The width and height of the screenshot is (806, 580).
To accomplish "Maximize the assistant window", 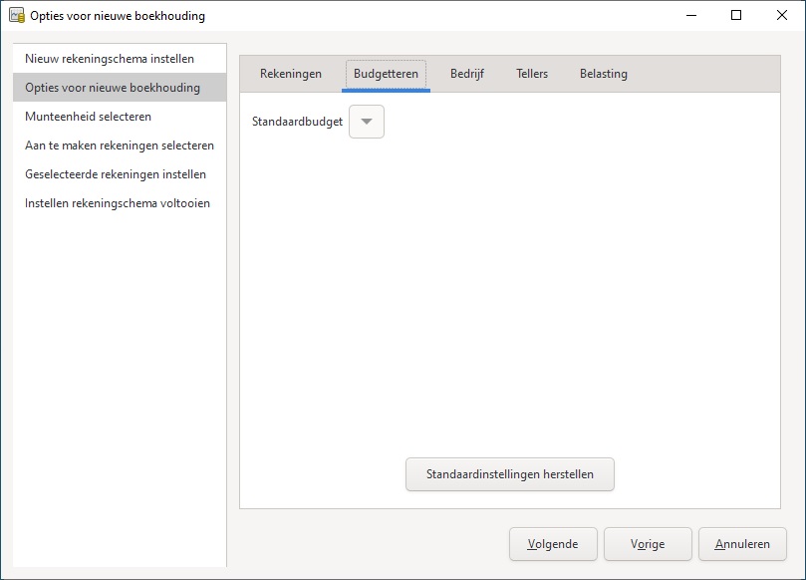I will tap(735, 16).
